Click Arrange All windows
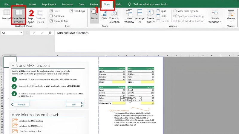Screen dimensions: 239x134 tap(140, 16)
